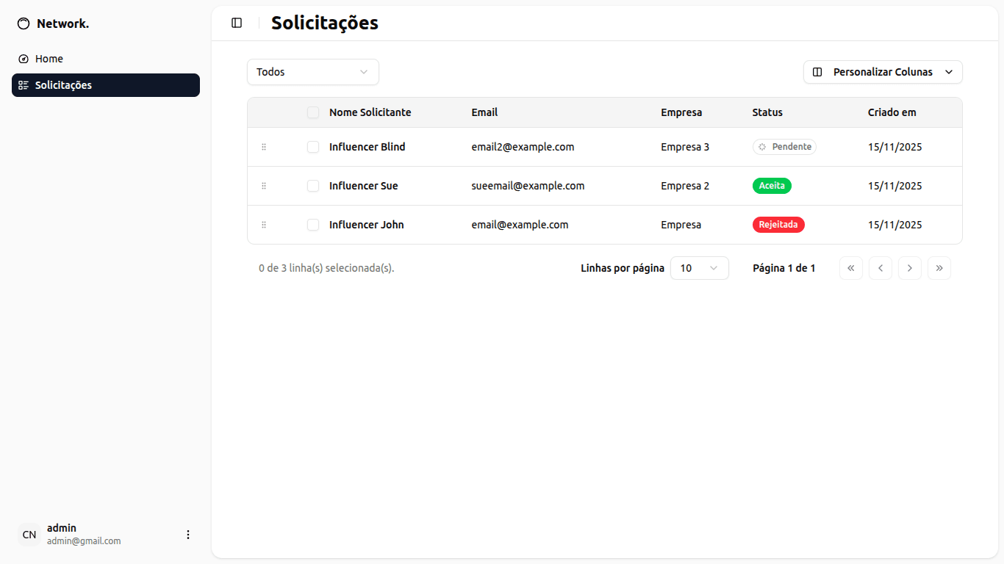
Task: Select Solicitações in the sidebar
Action: click(x=63, y=84)
